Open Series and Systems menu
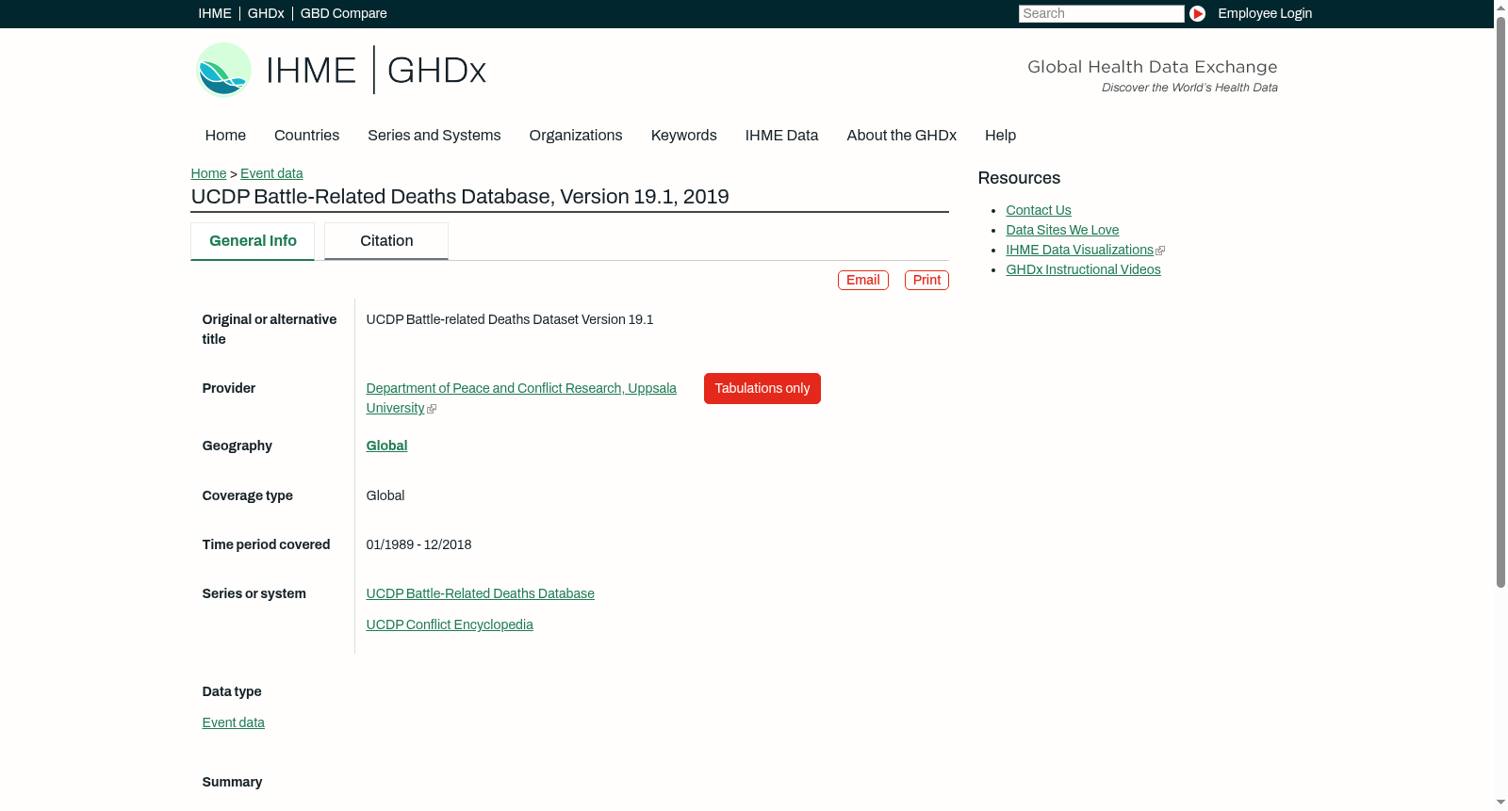The width and height of the screenshot is (1508, 811). 434,135
